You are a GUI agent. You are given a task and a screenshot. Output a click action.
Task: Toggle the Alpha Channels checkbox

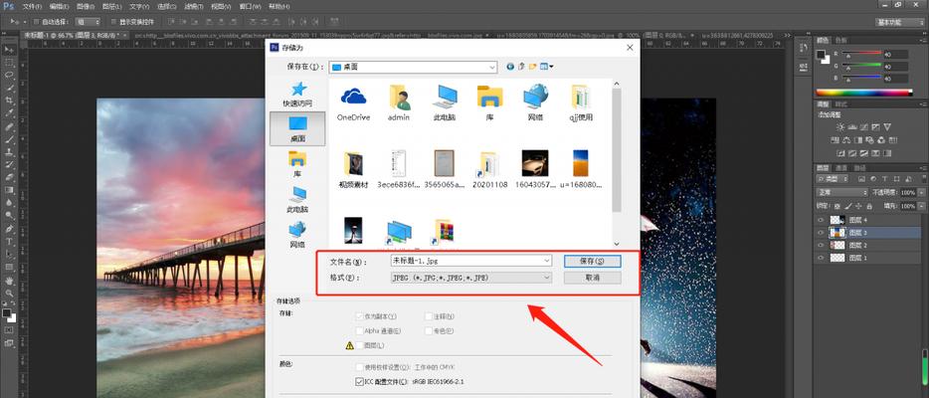click(x=359, y=330)
